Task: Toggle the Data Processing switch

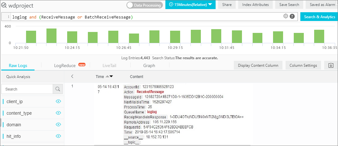Action: pos(144,5)
